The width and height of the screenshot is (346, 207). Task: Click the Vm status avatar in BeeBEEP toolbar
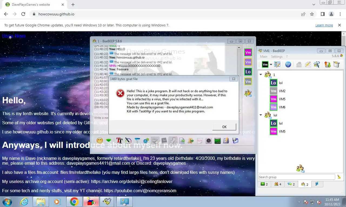(x=265, y=64)
